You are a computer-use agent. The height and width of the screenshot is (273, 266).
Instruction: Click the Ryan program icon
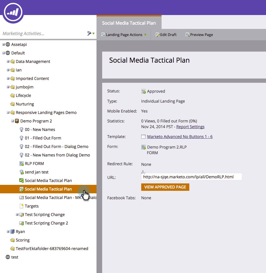[x=12, y=232]
